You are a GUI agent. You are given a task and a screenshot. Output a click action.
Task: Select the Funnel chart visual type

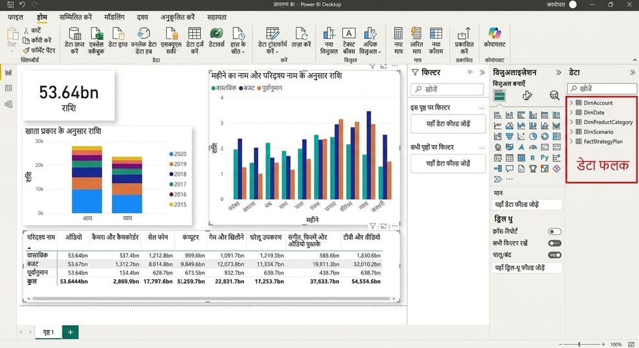pos(510,136)
